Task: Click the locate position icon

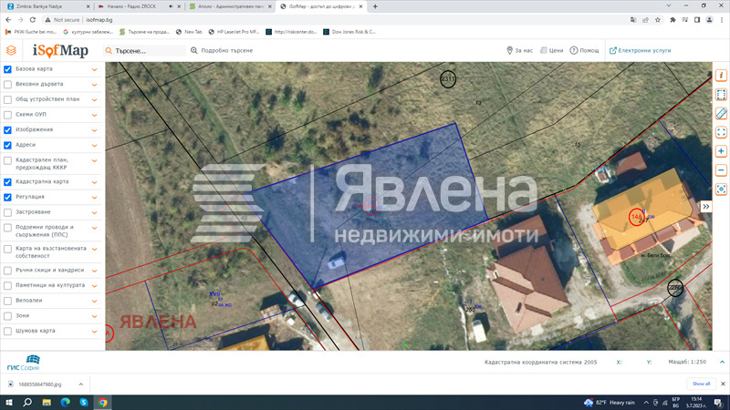Action: click(721, 189)
